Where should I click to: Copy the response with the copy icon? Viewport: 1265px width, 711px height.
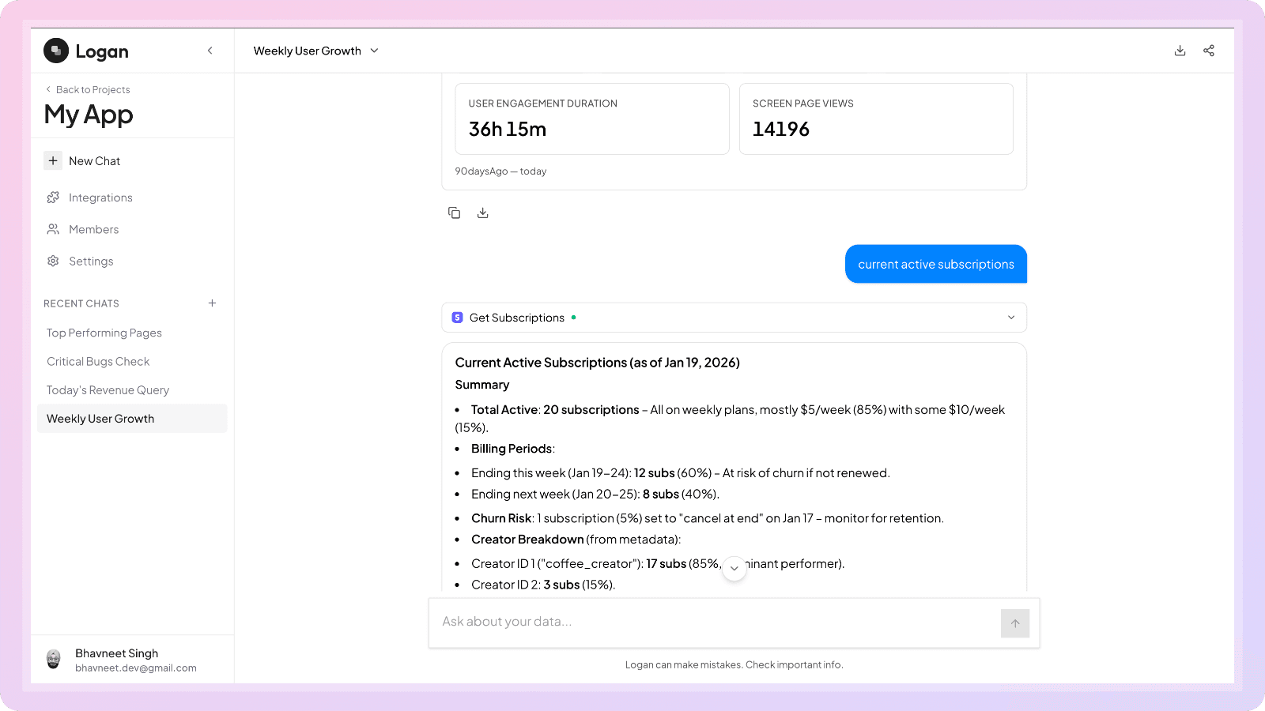coord(454,213)
